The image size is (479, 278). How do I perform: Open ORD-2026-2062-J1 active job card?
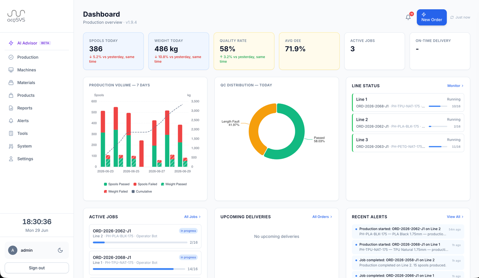[x=145, y=237]
